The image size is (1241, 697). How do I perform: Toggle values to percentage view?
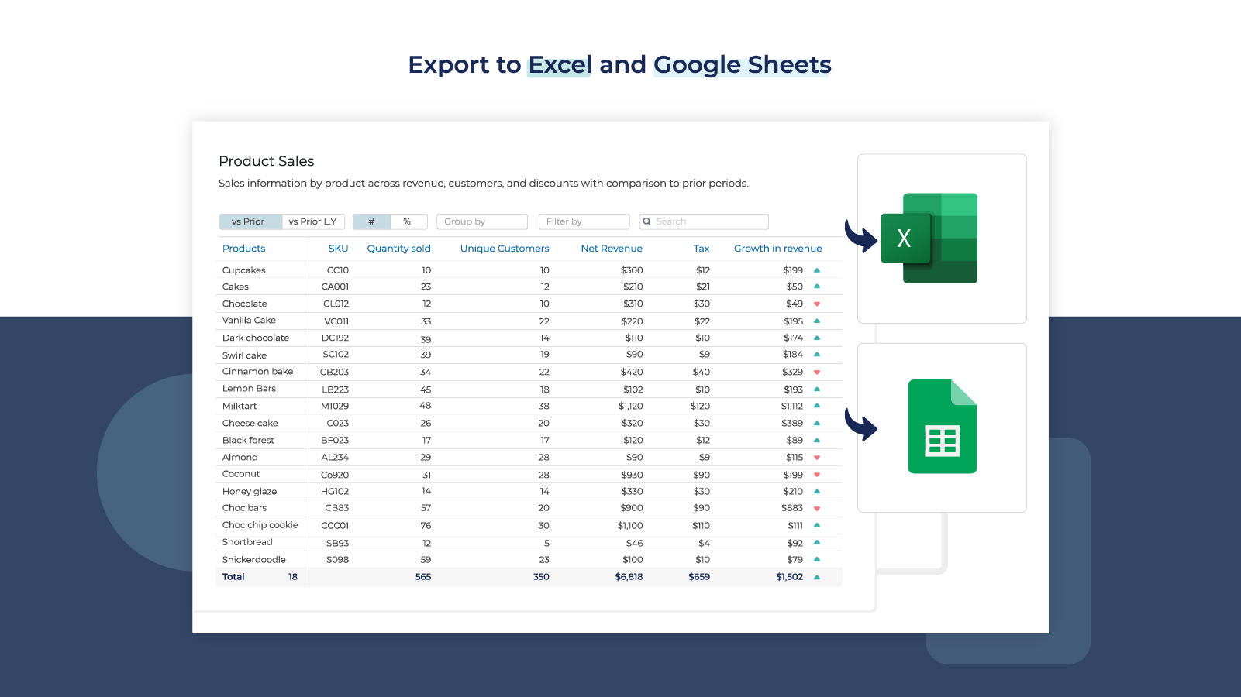tap(408, 221)
